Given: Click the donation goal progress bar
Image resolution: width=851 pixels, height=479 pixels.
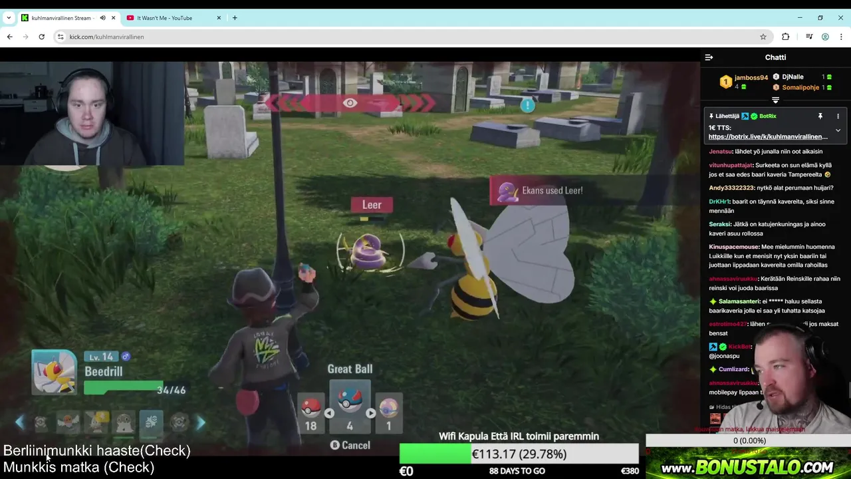Looking at the screenshot, I should [519, 454].
